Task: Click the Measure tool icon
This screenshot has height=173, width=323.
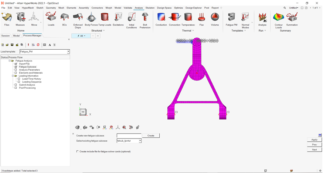Action: click(20, 17)
